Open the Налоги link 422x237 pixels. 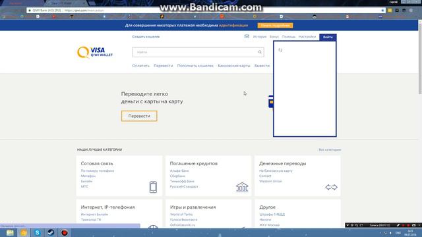point(265,219)
